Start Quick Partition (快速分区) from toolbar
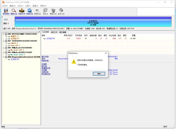This screenshot has height=129, width=176. pyautogui.click(x=30, y=12)
